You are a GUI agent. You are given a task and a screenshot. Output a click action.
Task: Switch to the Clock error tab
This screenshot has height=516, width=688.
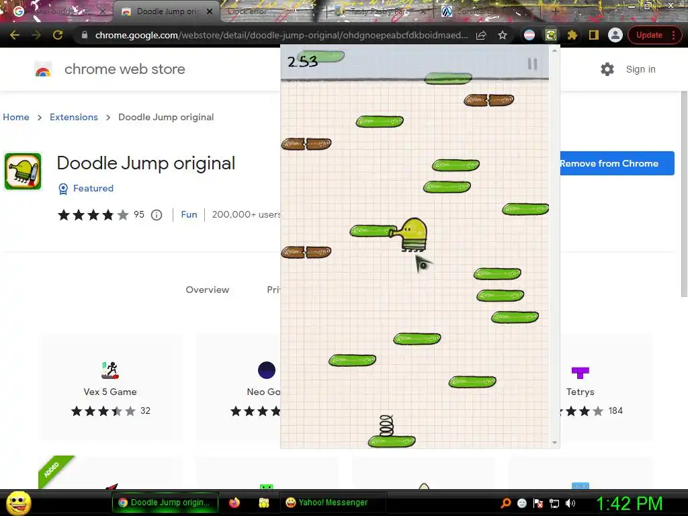247,11
